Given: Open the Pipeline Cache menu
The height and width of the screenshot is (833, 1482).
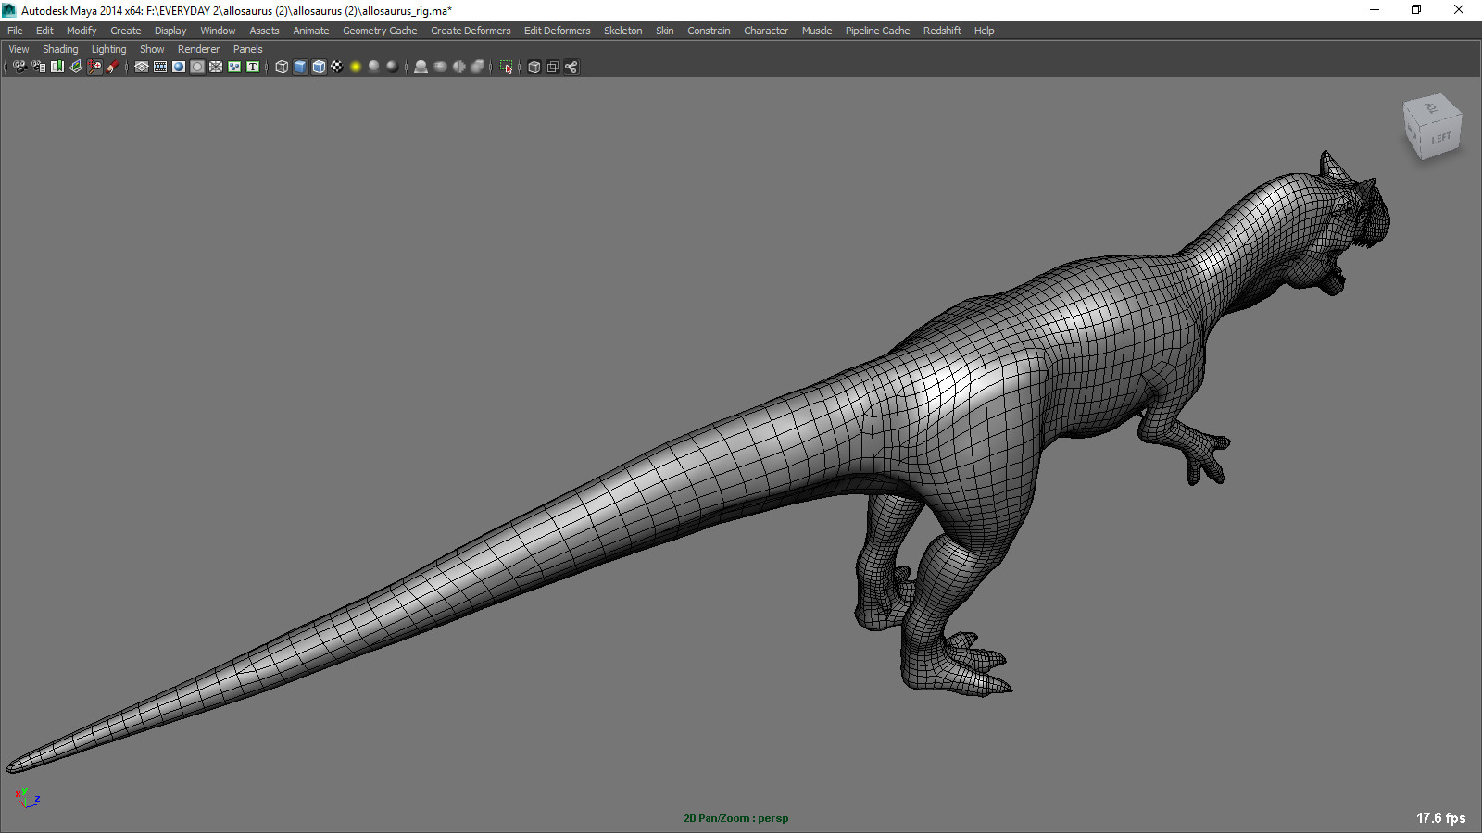Looking at the screenshot, I should point(877,31).
